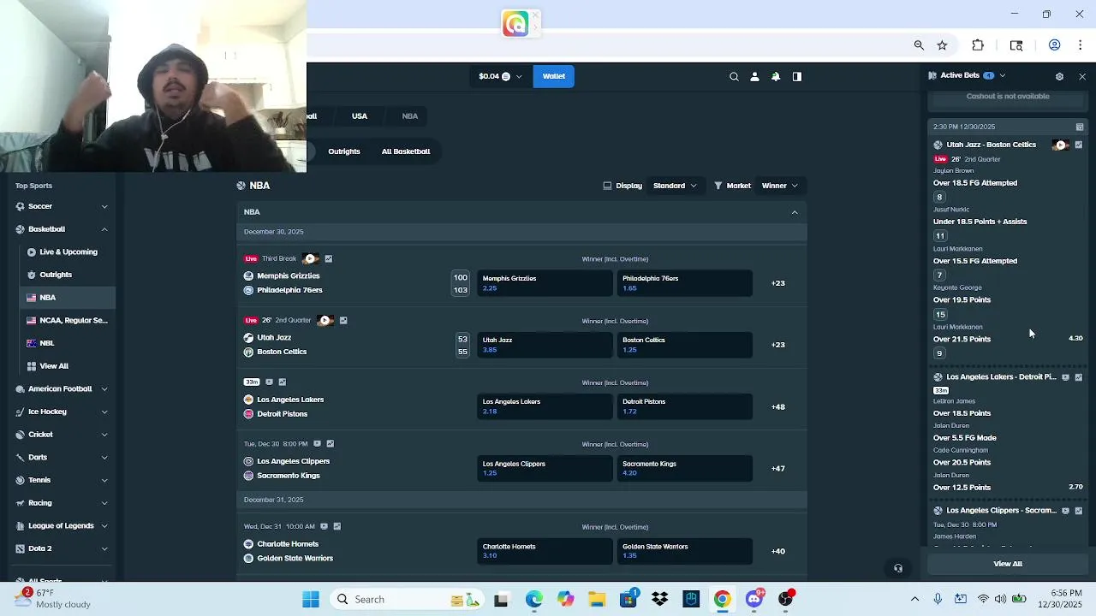Bet on Detroit Pistons at 1.72
Image resolution: width=1096 pixels, height=616 pixels.
pyautogui.click(x=685, y=406)
